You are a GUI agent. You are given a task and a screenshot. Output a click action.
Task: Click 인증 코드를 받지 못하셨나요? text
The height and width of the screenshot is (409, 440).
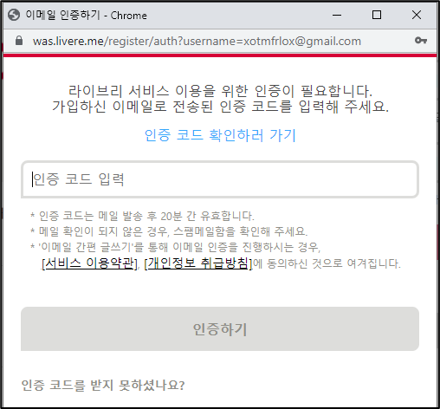click(103, 385)
